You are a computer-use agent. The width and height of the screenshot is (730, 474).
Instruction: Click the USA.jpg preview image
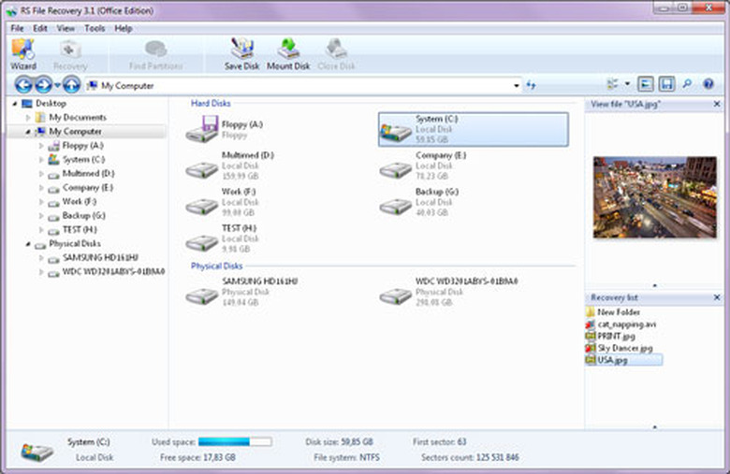[653, 196]
